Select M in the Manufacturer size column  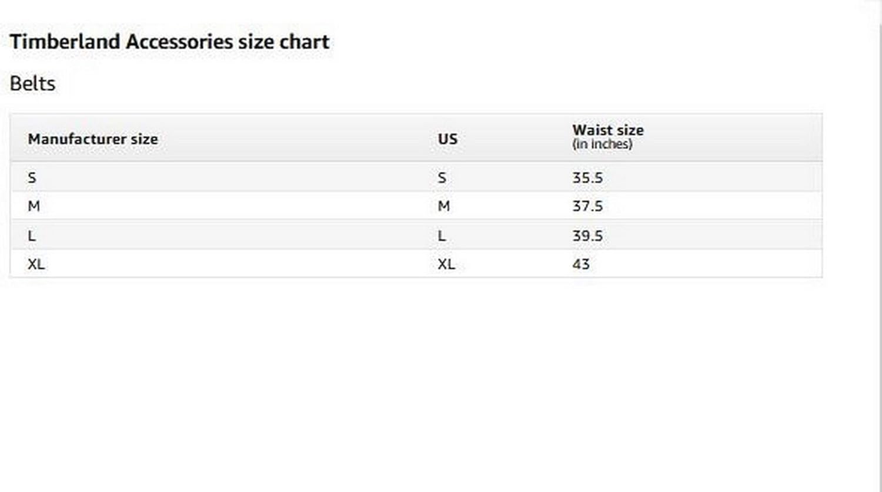tap(34, 206)
